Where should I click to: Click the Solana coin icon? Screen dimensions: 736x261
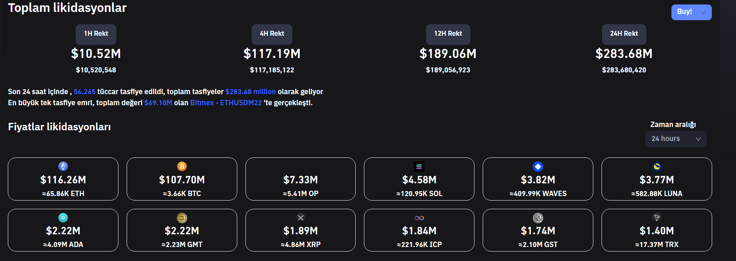pos(419,166)
